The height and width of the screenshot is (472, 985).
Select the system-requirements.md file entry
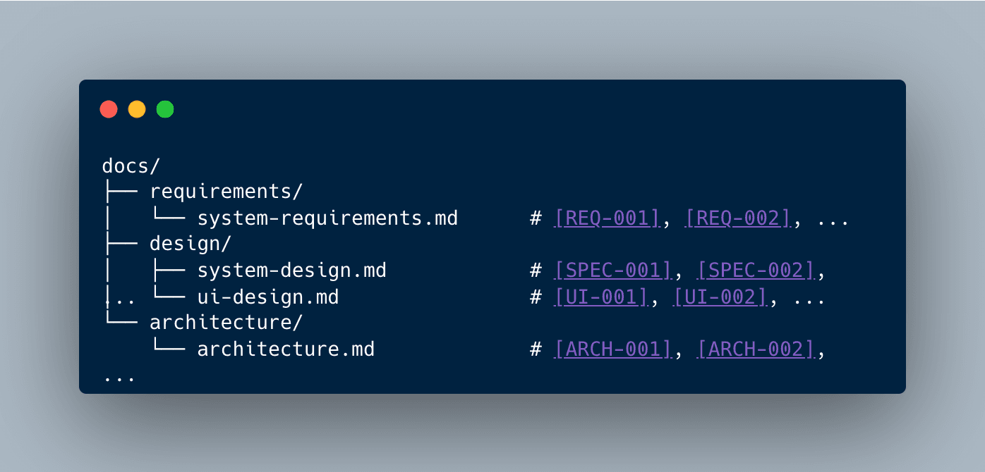pyautogui.click(x=329, y=218)
